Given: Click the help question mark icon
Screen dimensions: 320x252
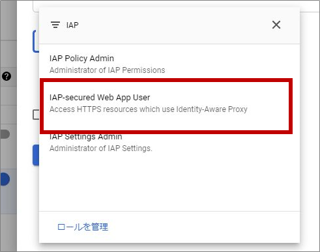Looking at the screenshot, I should 7,76.
